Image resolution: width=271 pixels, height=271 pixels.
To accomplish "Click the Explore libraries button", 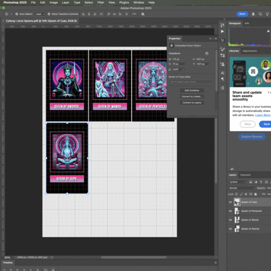I will (252, 137).
